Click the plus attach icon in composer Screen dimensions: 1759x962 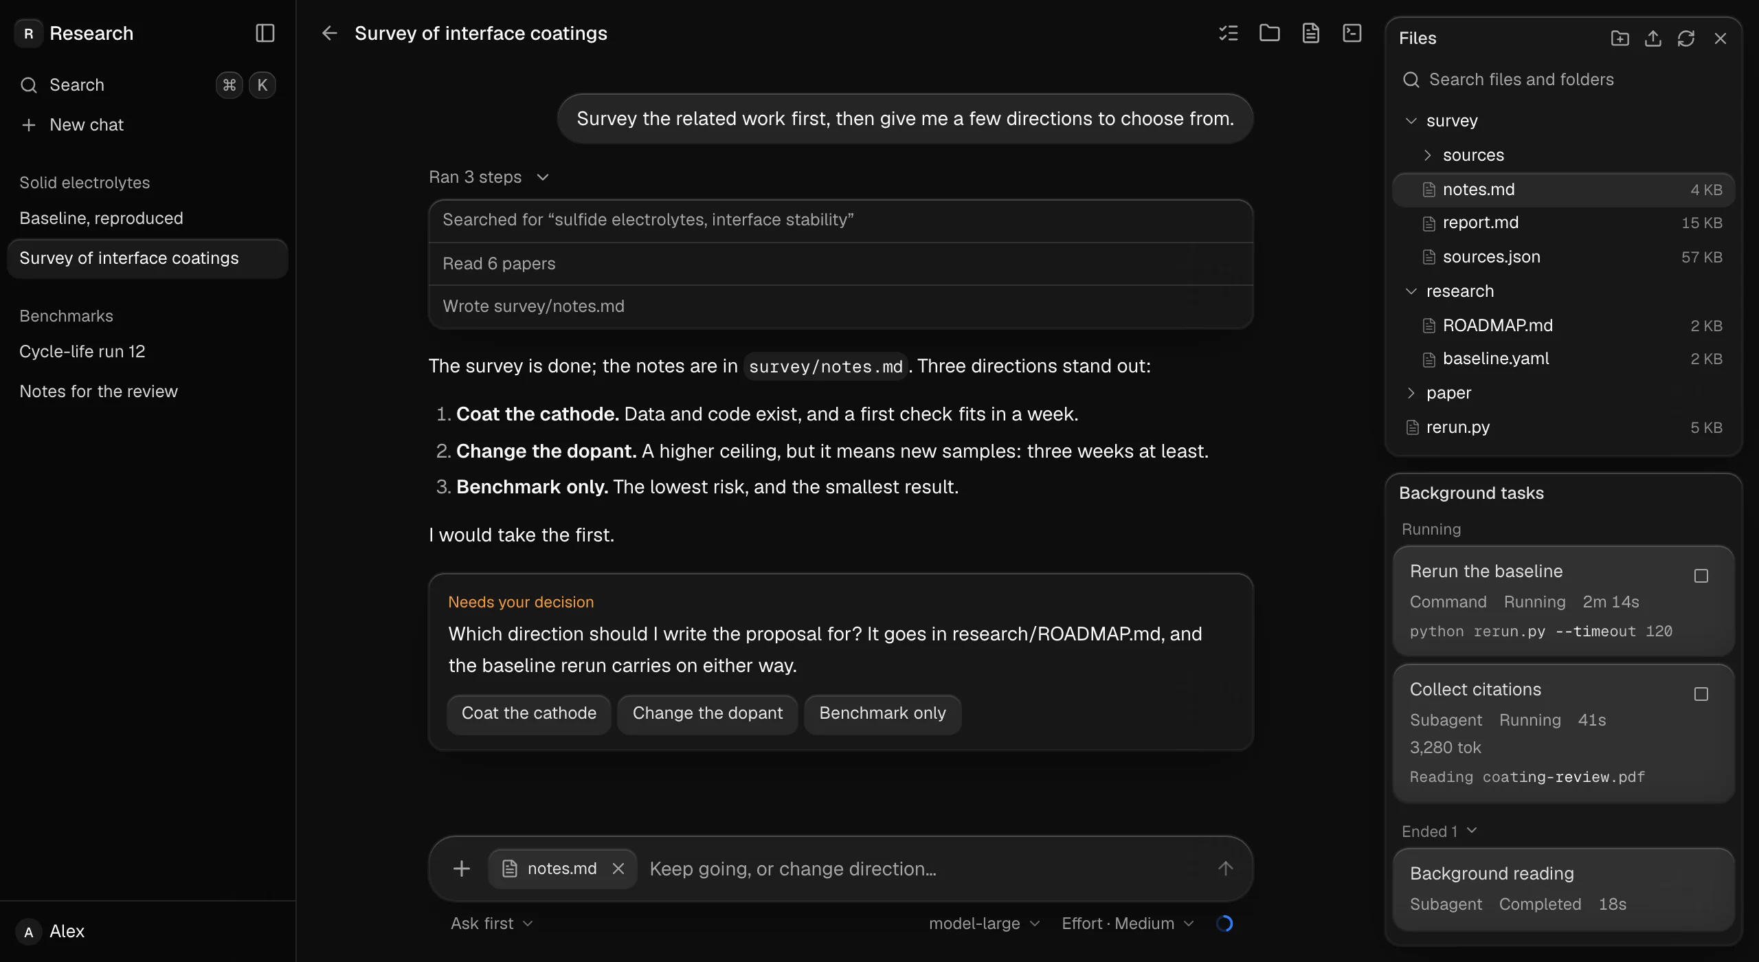pyautogui.click(x=462, y=869)
